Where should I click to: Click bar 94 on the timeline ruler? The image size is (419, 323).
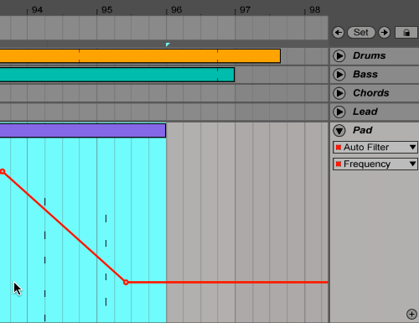pyautogui.click(x=37, y=10)
